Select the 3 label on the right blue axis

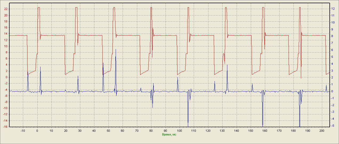(332, 71)
